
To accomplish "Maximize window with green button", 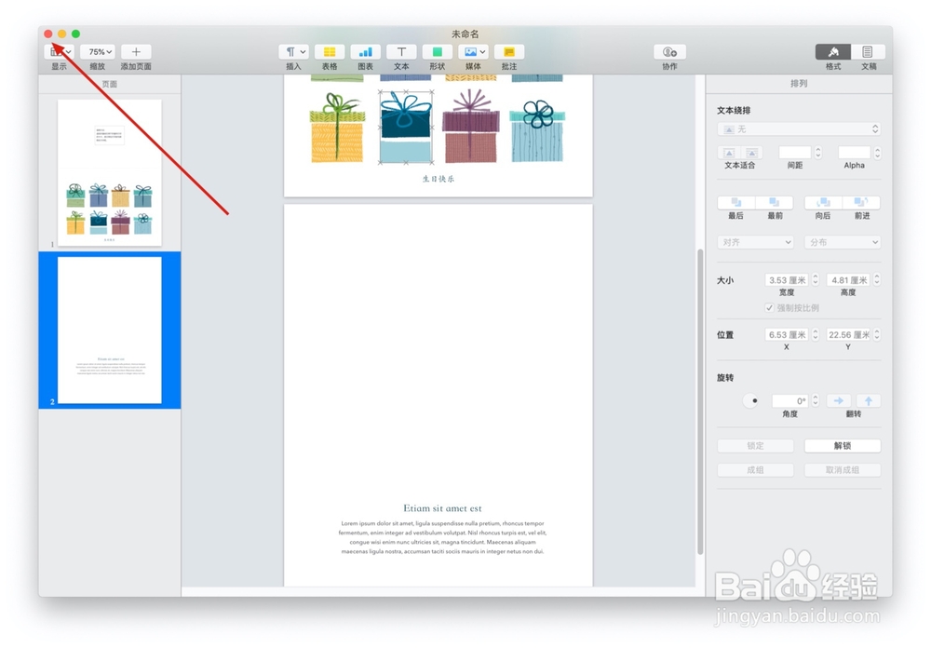I will click(x=76, y=34).
